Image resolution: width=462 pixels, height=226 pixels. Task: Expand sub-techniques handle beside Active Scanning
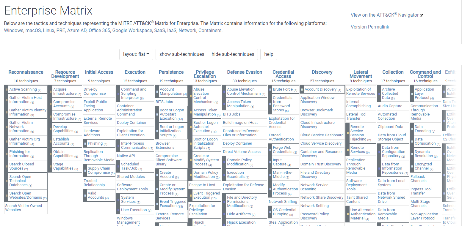(x=6, y=89)
